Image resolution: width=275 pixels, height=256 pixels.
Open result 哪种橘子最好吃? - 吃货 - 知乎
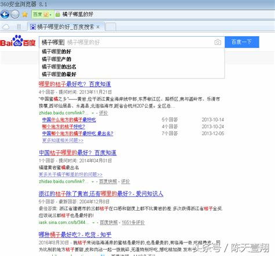click(75, 234)
